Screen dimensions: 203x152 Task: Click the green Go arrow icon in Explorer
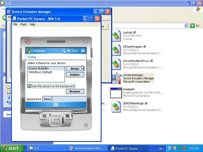(192, 26)
